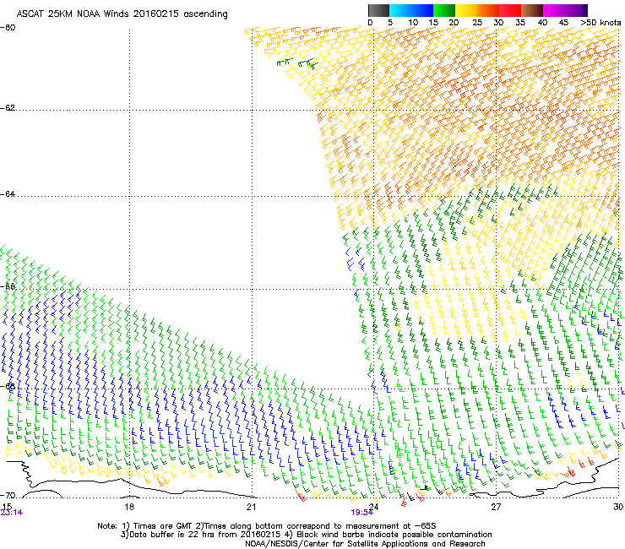Click the '-68' latitude axis label
625x549 pixels.
[x=8, y=386]
